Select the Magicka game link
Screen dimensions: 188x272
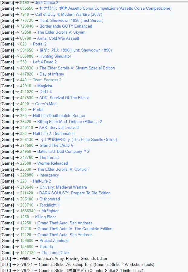click(45, 86)
